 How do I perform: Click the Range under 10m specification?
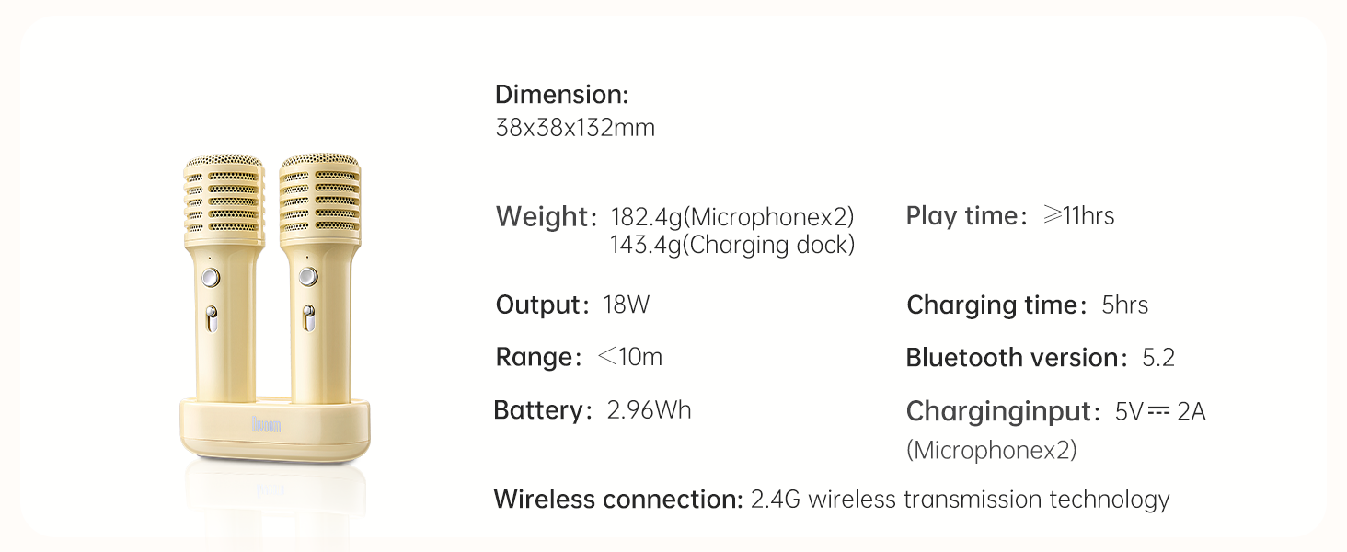[x=578, y=357]
